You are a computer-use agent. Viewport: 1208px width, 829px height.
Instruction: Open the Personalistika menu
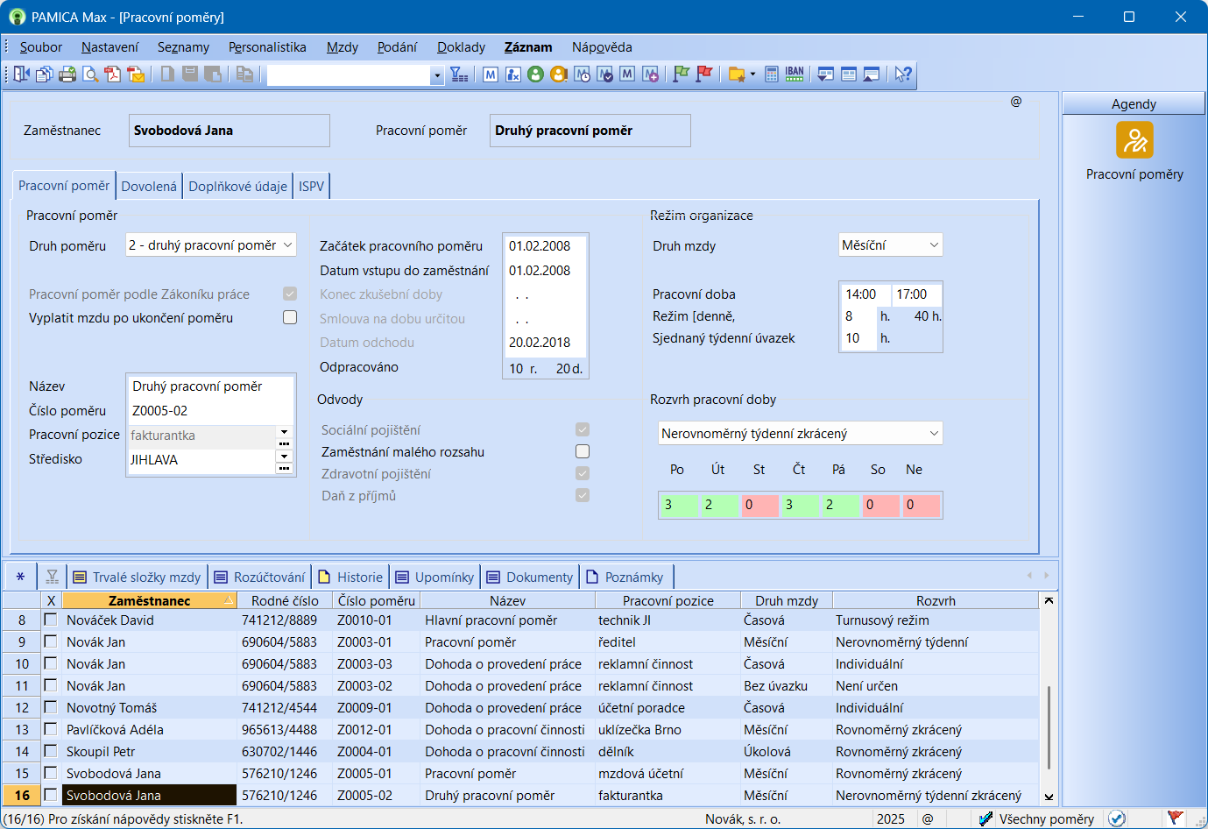(267, 47)
